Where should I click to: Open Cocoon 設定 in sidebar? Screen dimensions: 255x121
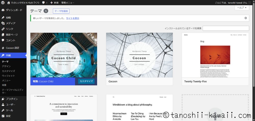[12, 48]
